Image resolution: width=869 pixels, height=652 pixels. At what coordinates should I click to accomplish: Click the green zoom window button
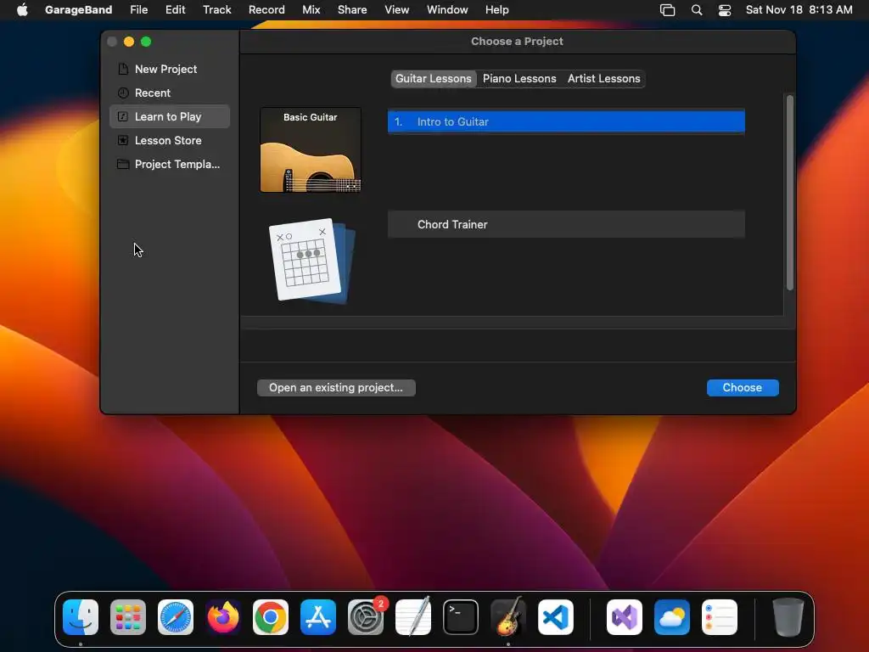coord(146,42)
